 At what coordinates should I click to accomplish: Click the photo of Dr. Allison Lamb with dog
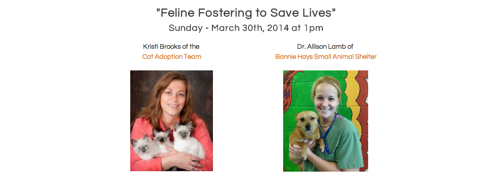click(x=326, y=121)
